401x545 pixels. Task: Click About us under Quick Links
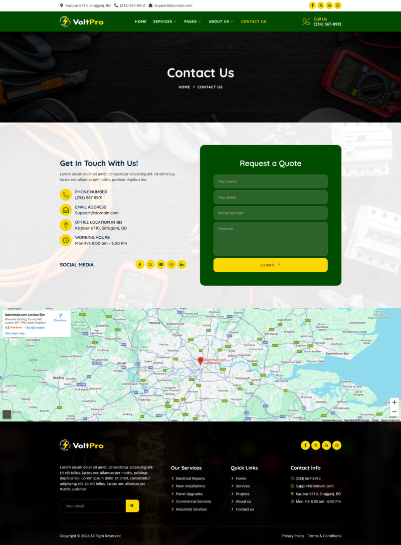coord(243,501)
